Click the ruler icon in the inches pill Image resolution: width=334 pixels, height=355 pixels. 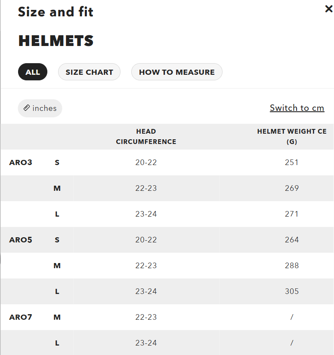pos(27,108)
